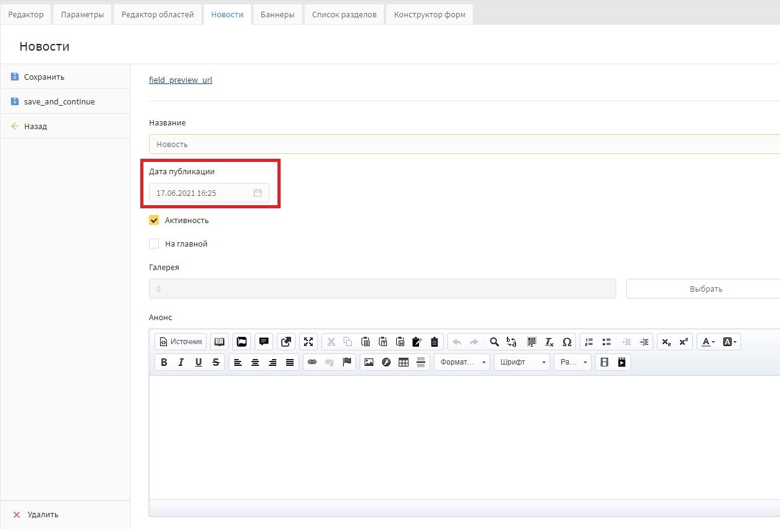This screenshot has height=529, width=780.
Task: Click the Сохранить button
Action: coord(44,77)
